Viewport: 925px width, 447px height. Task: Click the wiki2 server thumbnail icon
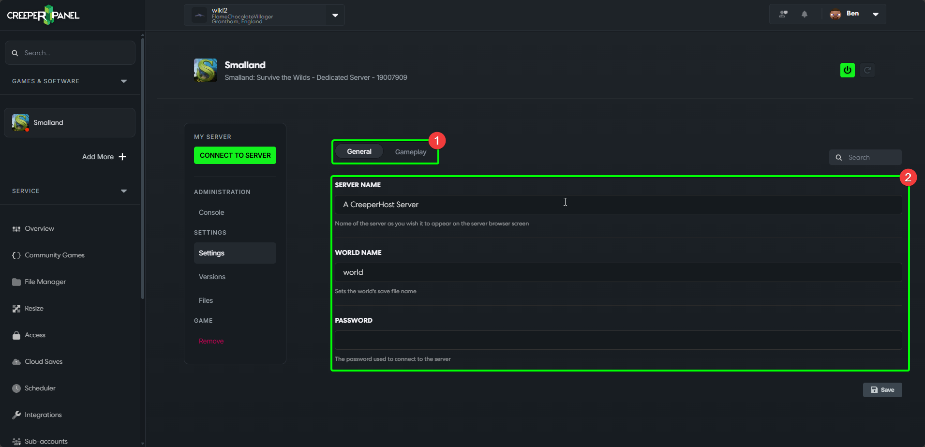tap(199, 15)
